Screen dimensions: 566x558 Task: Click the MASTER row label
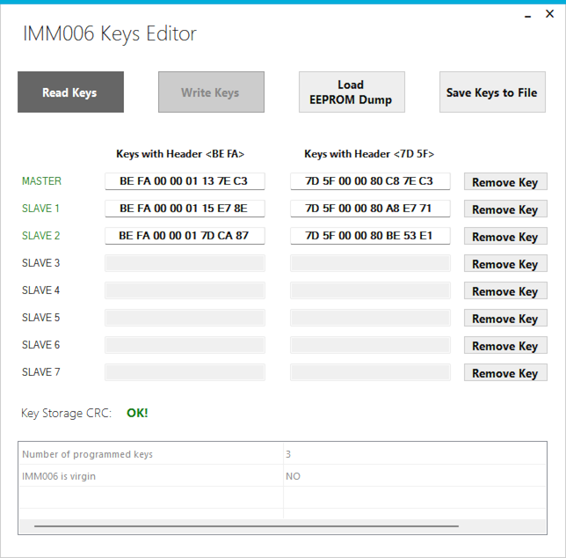click(x=41, y=181)
